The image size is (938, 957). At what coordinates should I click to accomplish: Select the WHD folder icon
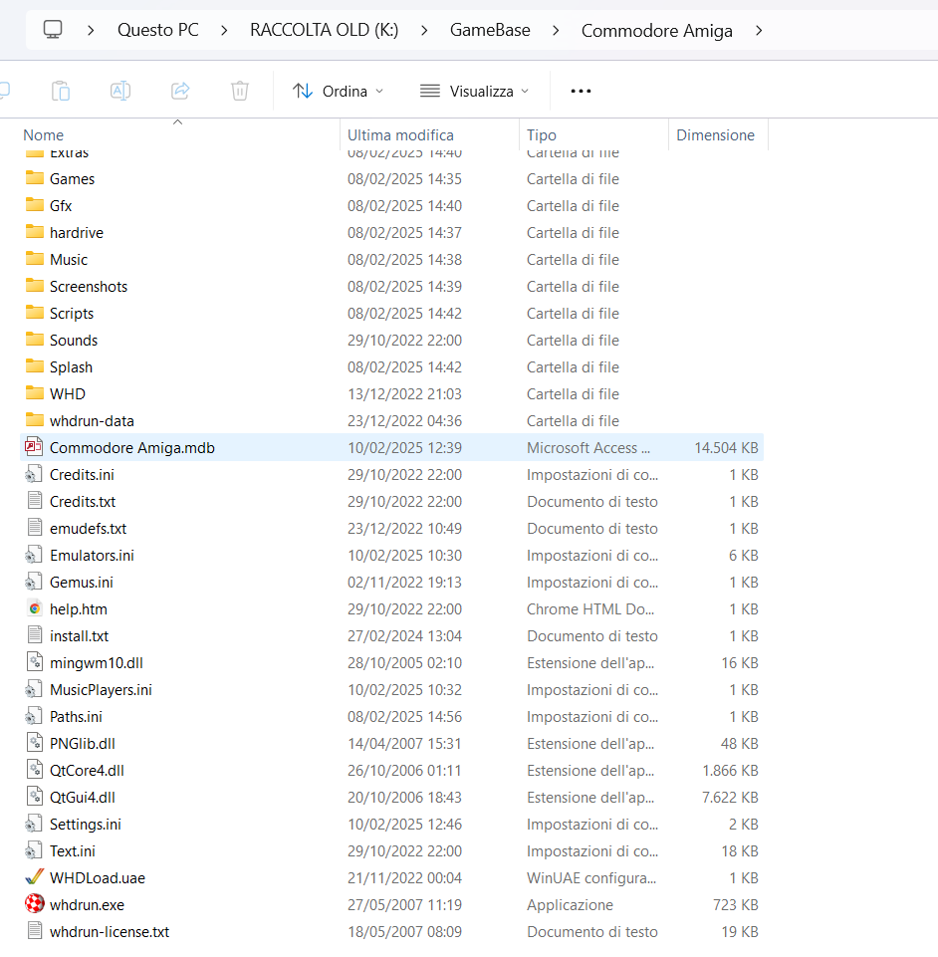[x=35, y=393]
